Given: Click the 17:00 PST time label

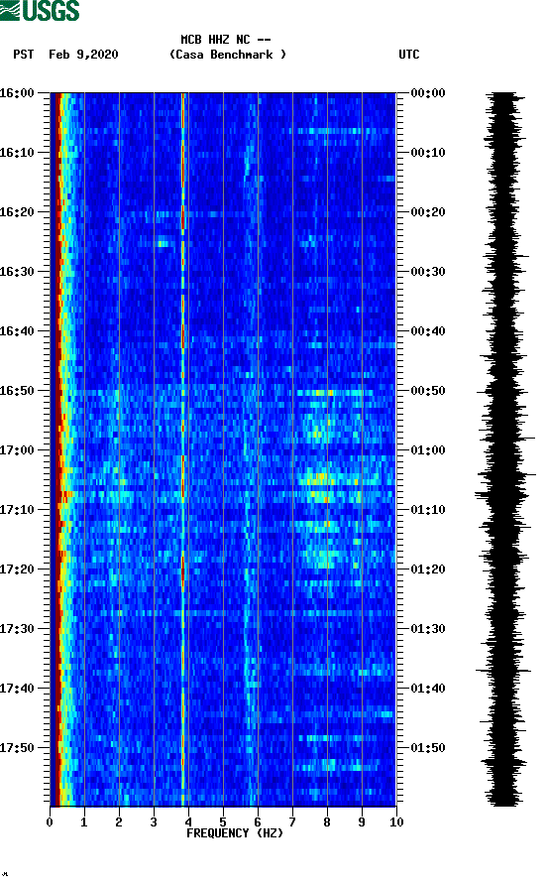Looking at the screenshot, I should pos(17,449).
